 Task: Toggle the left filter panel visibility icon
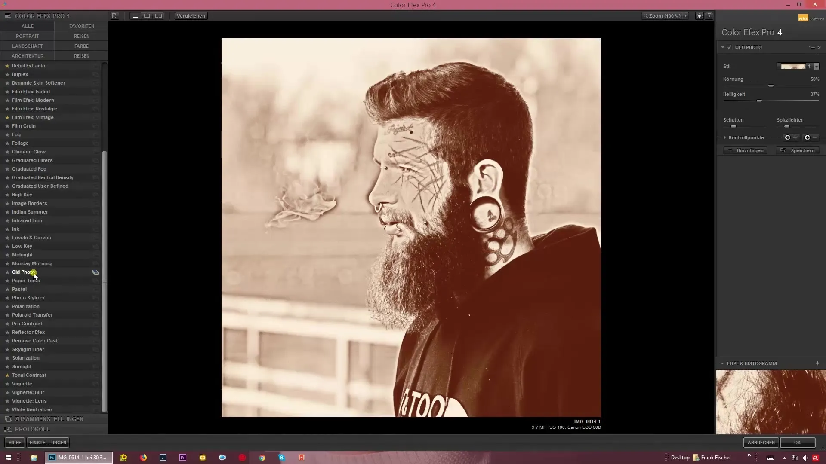pos(115,16)
